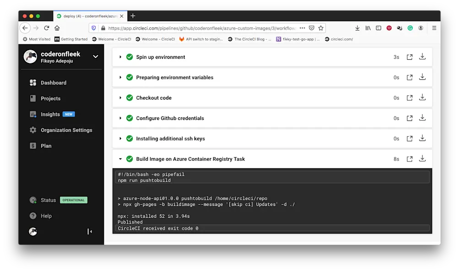Select the deploy (4) browser tab
459x271 pixels.
(x=90, y=16)
